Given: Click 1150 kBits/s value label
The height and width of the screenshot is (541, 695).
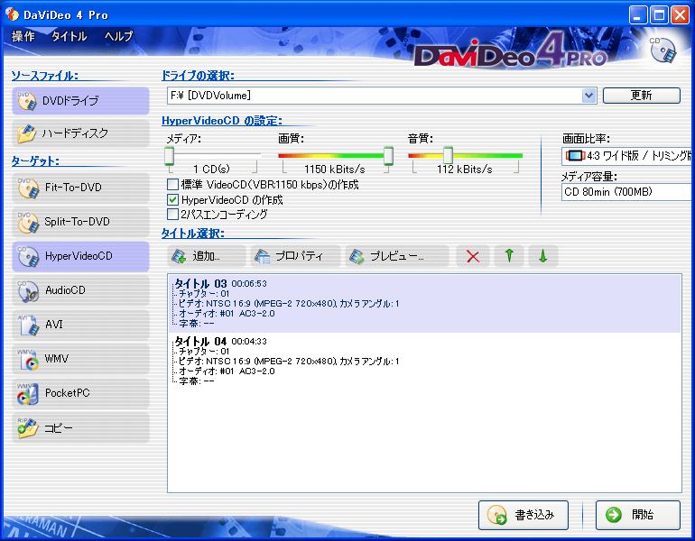Looking at the screenshot, I should [x=334, y=170].
